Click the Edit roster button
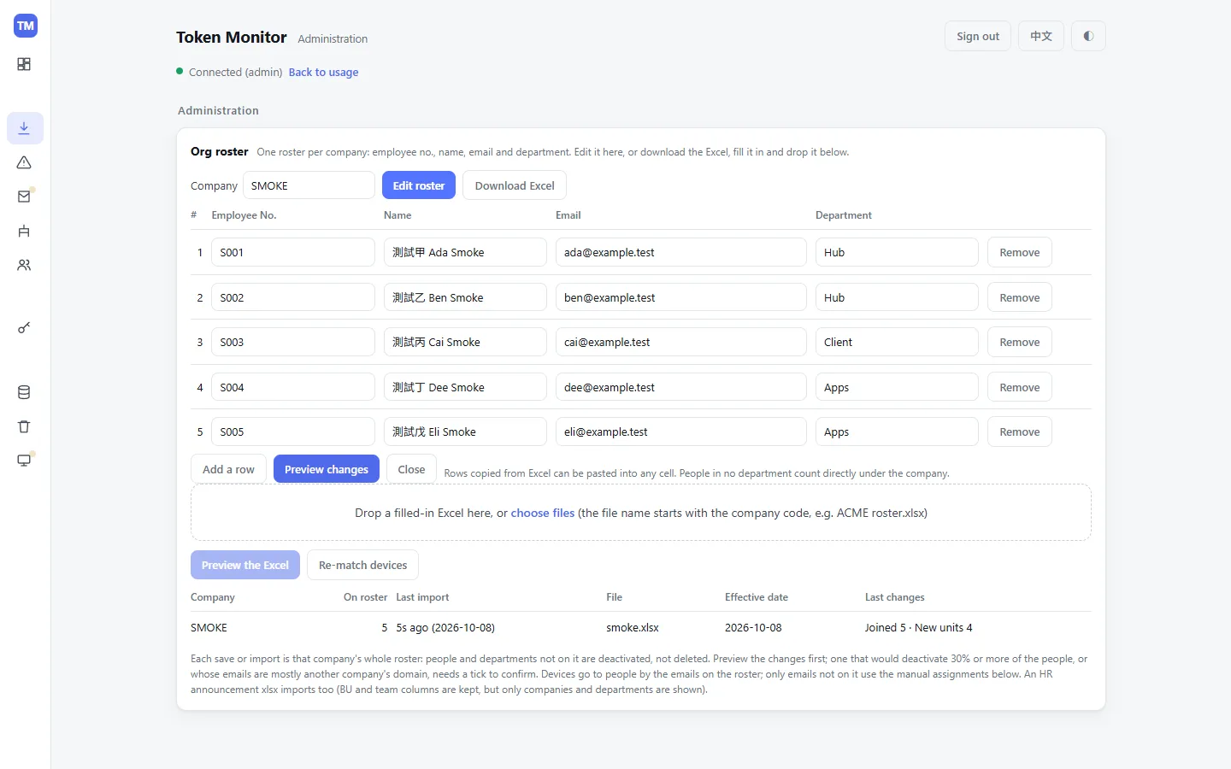Screen dimensions: 1231x769 point(419,185)
